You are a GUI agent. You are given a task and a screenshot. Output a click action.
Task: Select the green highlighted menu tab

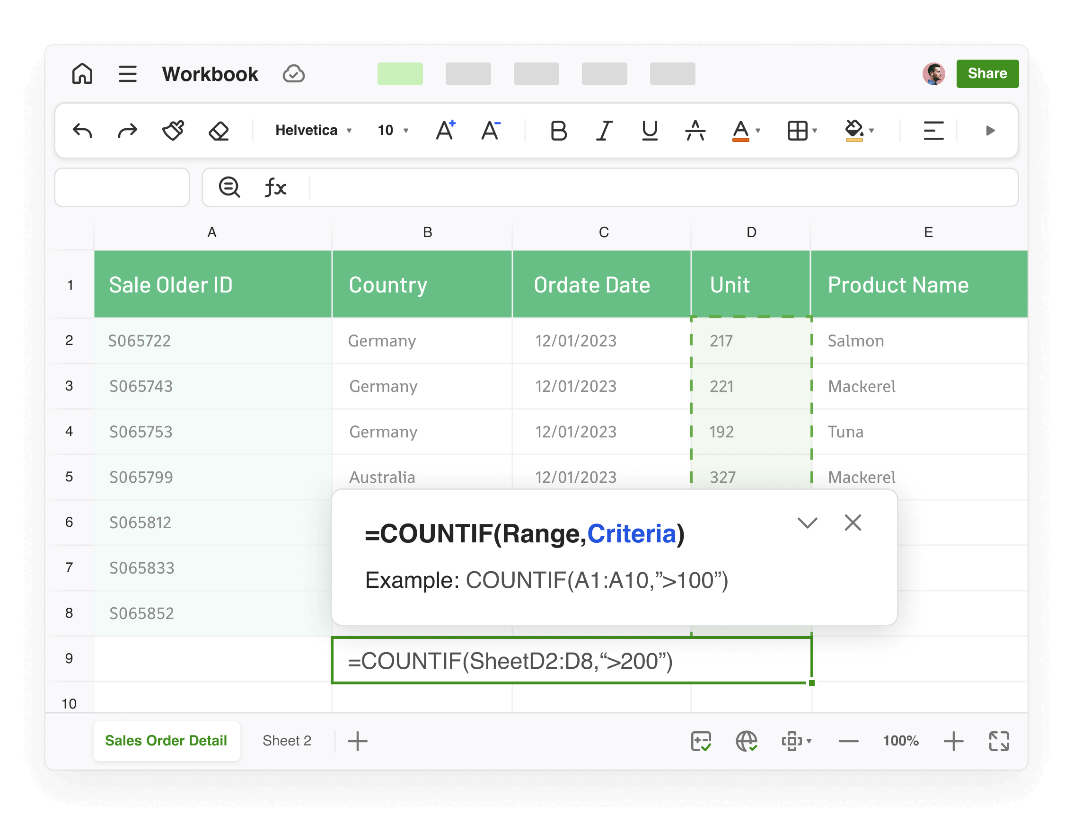pos(400,74)
